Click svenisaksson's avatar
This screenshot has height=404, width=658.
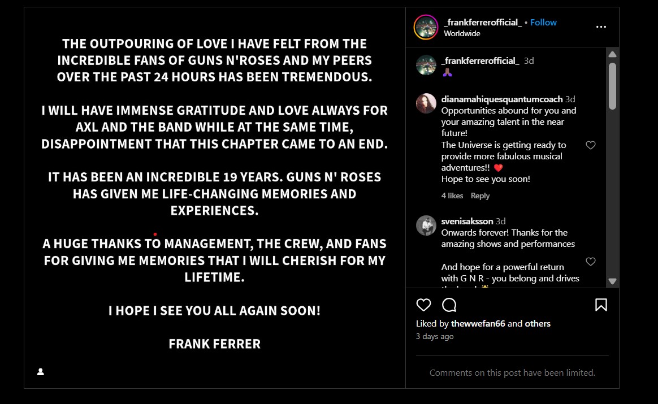coord(426,225)
